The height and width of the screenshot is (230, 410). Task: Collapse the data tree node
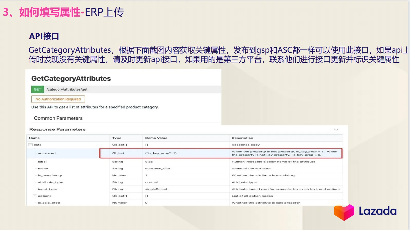coord(30,145)
